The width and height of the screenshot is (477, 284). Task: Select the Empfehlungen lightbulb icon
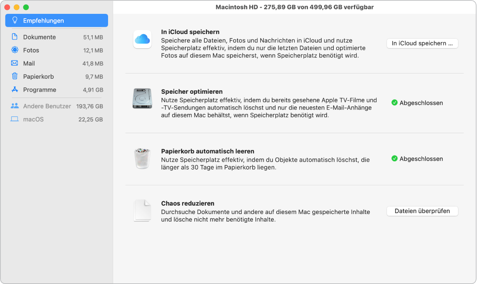15,20
